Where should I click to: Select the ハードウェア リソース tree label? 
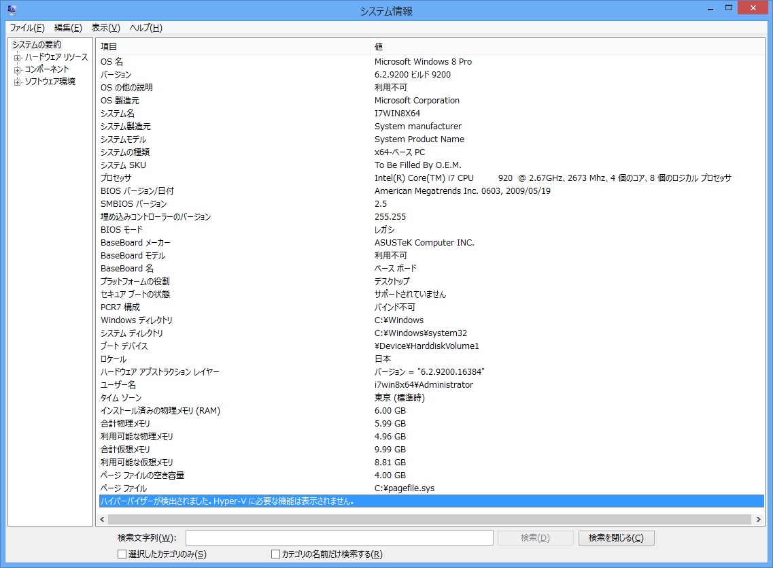(56, 57)
